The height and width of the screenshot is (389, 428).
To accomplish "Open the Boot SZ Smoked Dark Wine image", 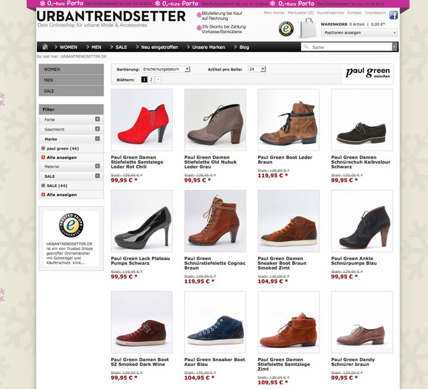I will 141,322.
